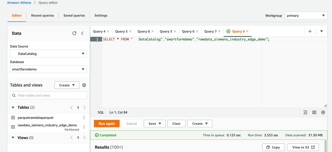
Task: Expand parquetrawdataparquet table columns
Action: (13, 118)
